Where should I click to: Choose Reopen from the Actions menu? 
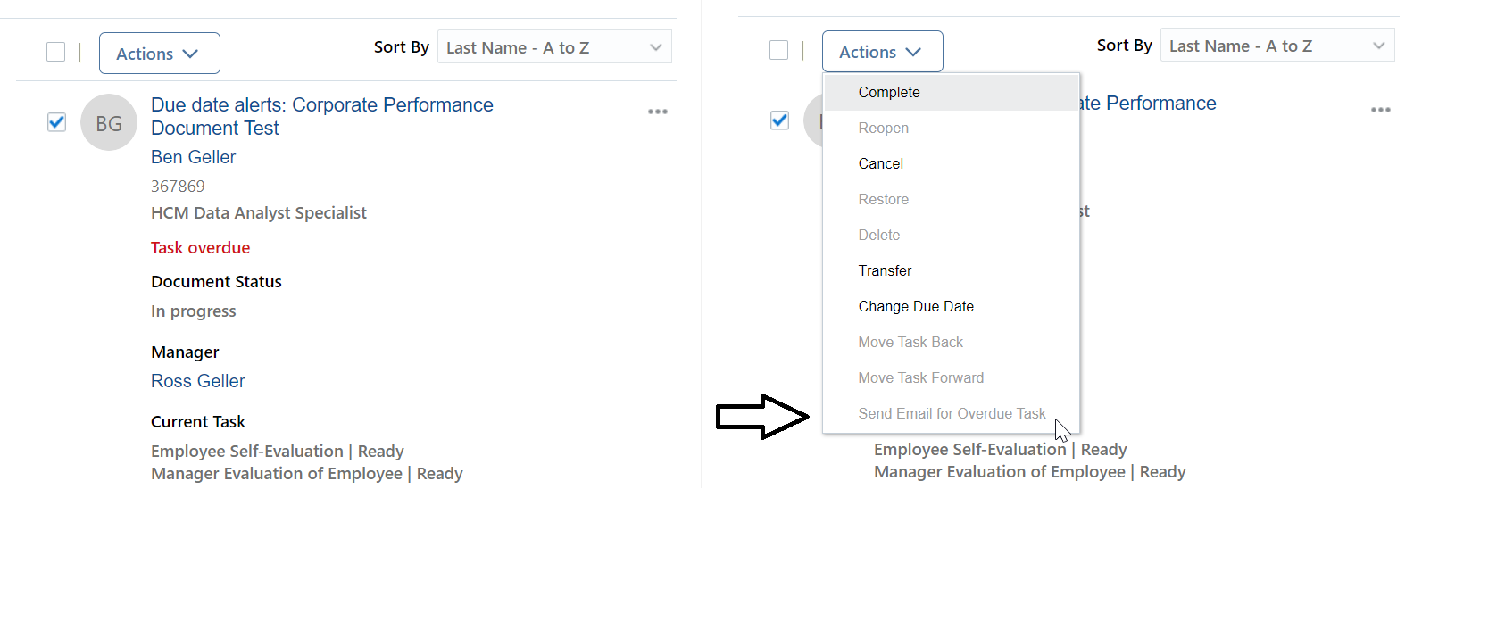click(x=952, y=128)
